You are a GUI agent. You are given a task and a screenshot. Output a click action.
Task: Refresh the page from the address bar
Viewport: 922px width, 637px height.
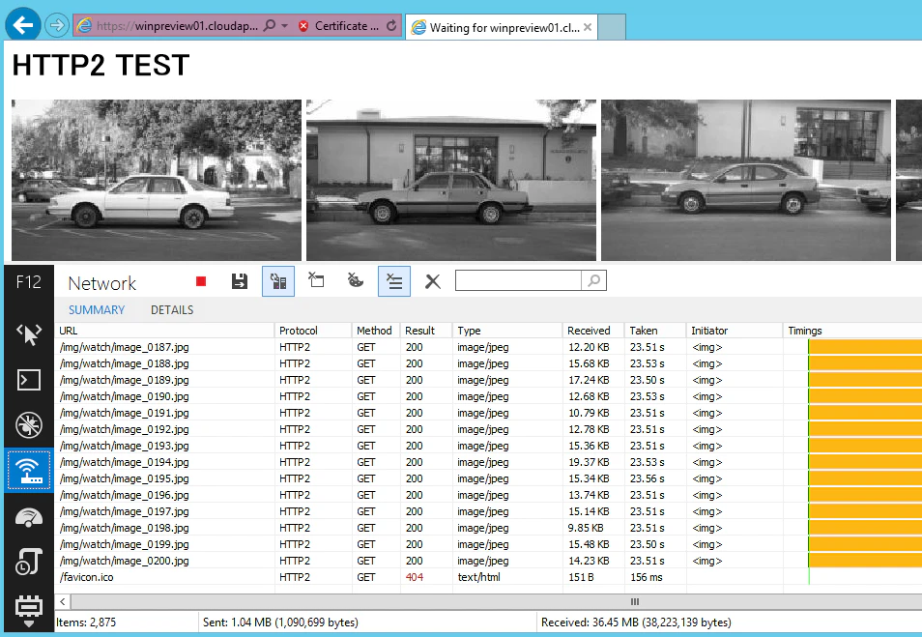tap(391, 26)
